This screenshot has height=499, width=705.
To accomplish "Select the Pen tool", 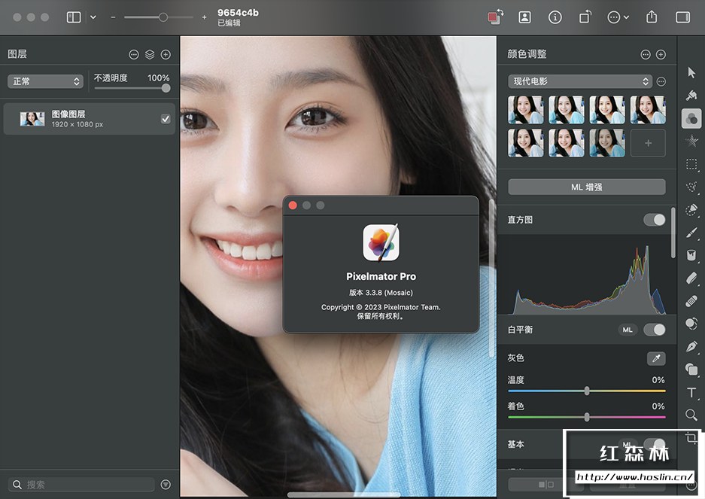I will click(x=691, y=346).
